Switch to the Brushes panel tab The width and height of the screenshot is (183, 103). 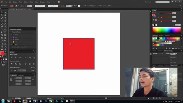tap(161, 35)
